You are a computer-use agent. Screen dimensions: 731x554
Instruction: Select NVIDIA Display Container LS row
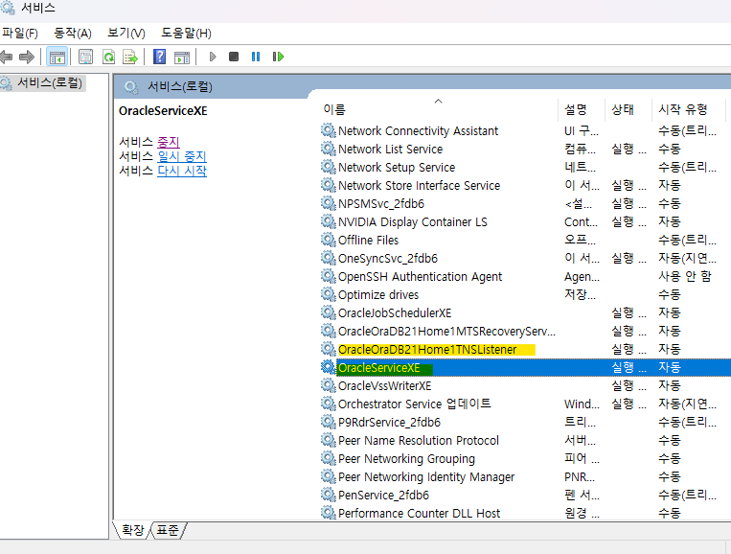click(x=525, y=222)
